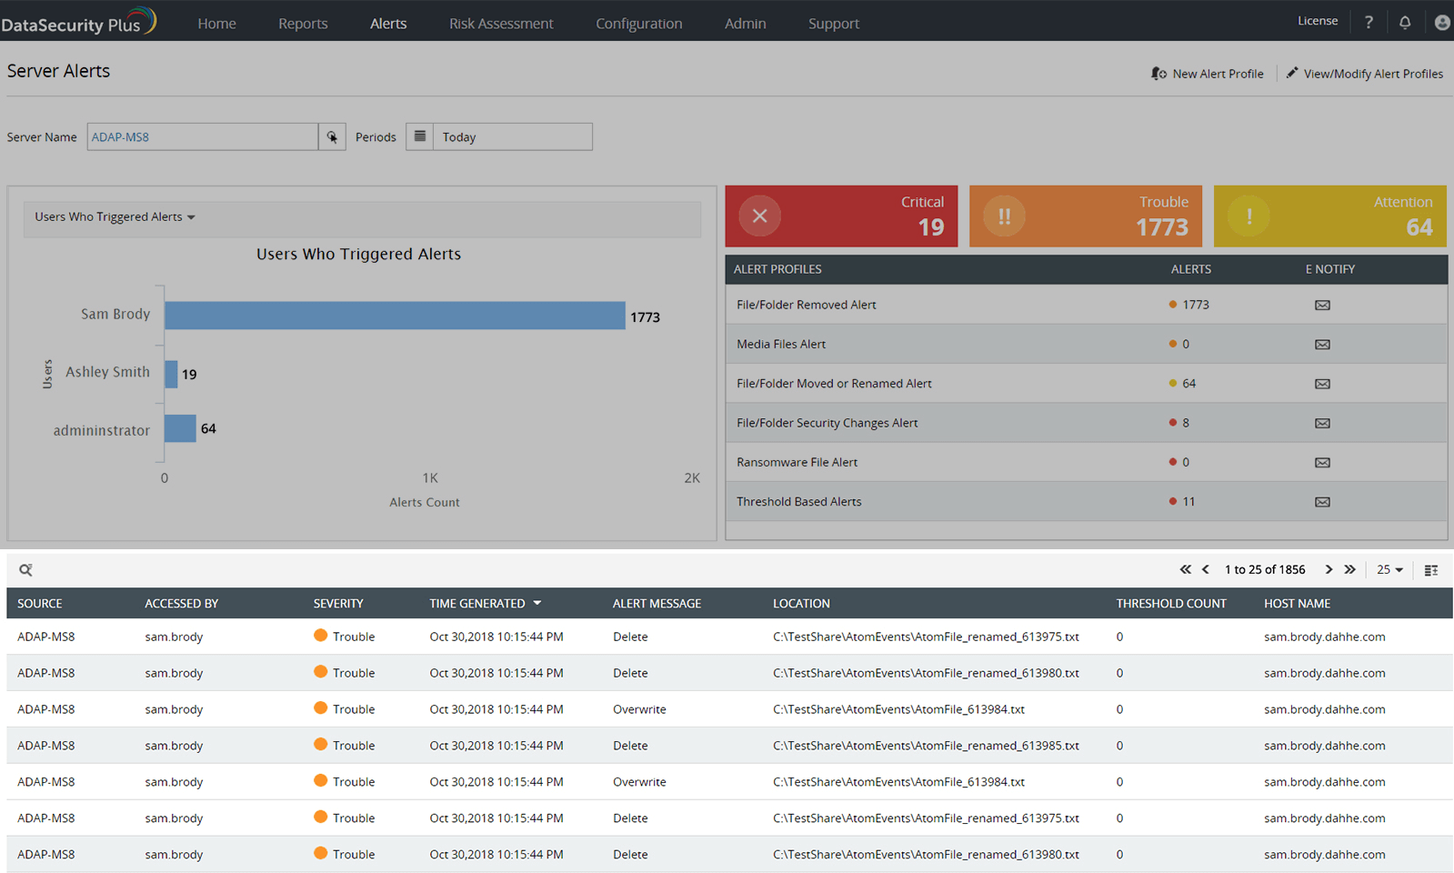This screenshot has height=873, width=1454.
Task: Open the 25 rows per page dropdown
Action: click(1389, 570)
